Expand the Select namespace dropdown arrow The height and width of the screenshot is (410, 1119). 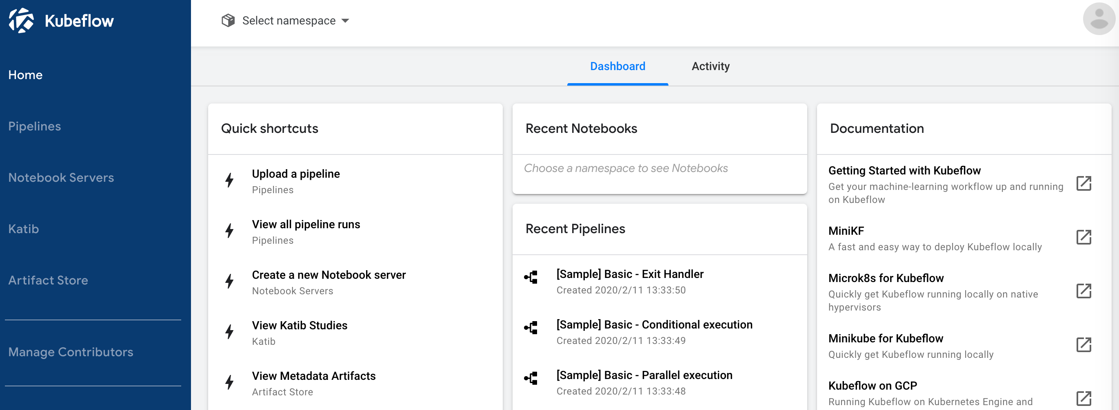pos(345,21)
